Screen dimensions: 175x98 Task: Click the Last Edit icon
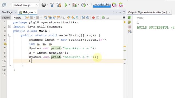tap(27, 17)
